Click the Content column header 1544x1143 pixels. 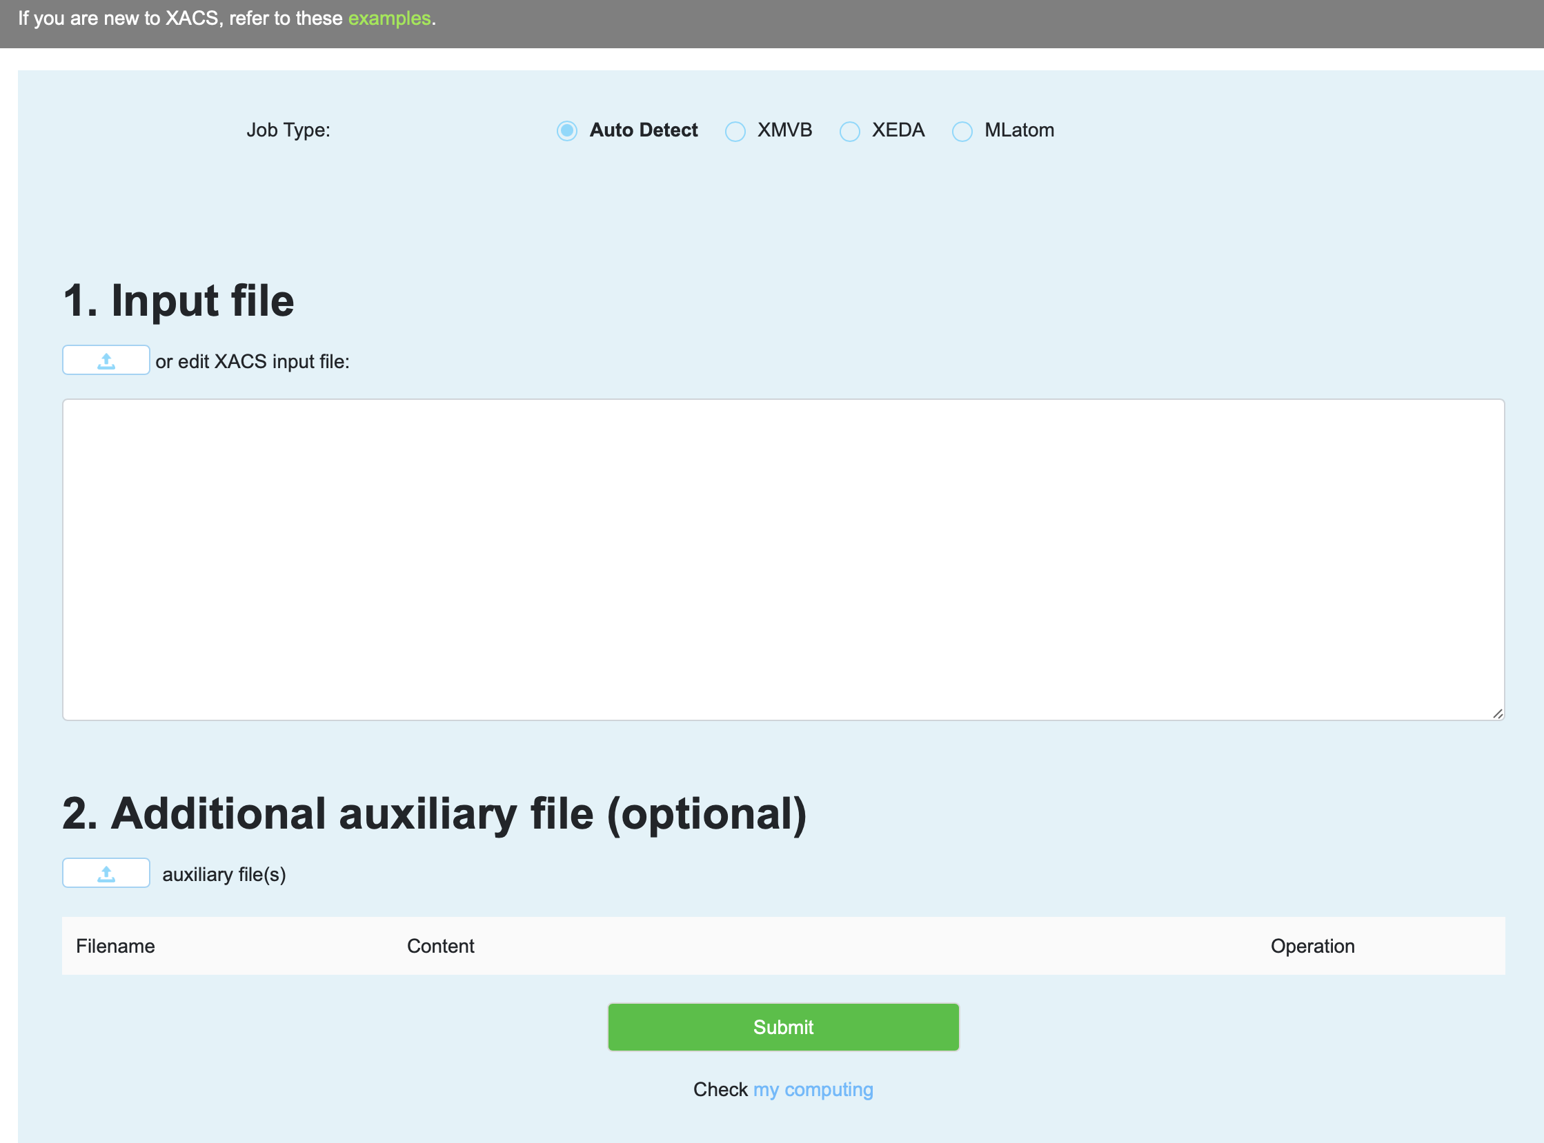coord(440,946)
